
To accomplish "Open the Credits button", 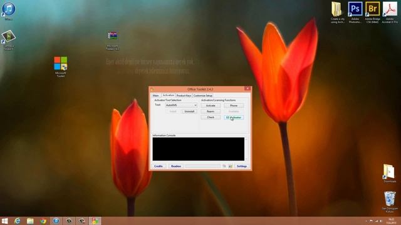I will click(159, 166).
